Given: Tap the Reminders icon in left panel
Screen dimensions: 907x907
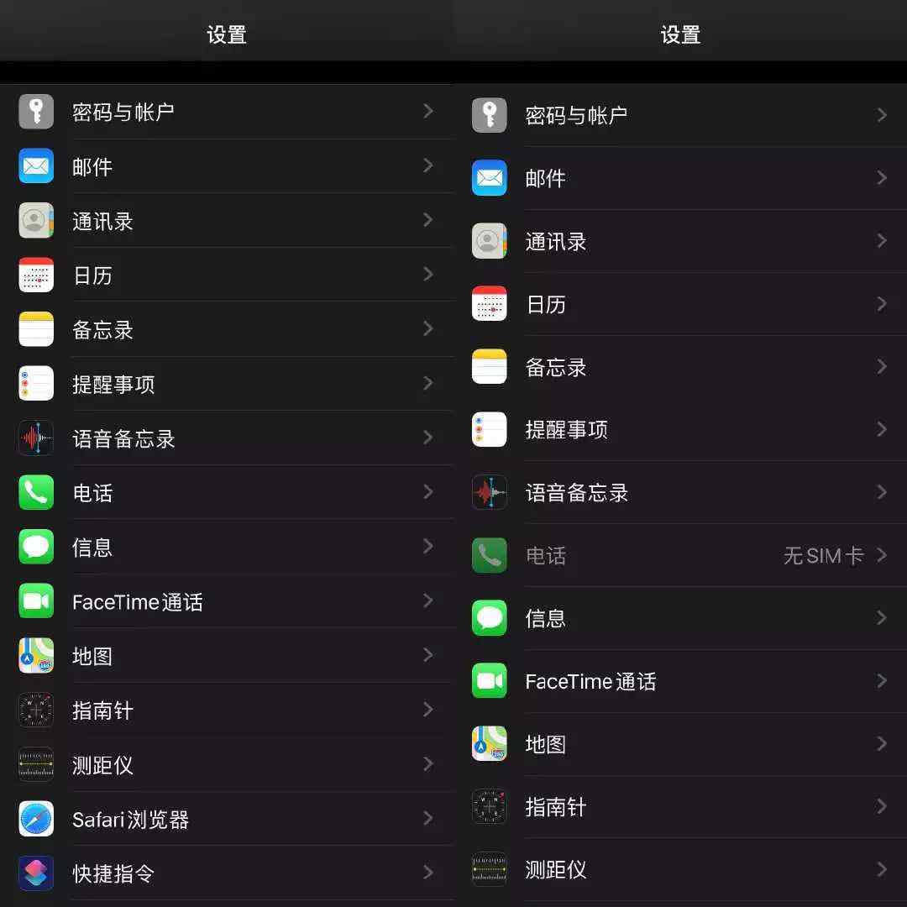Looking at the screenshot, I should [36, 383].
